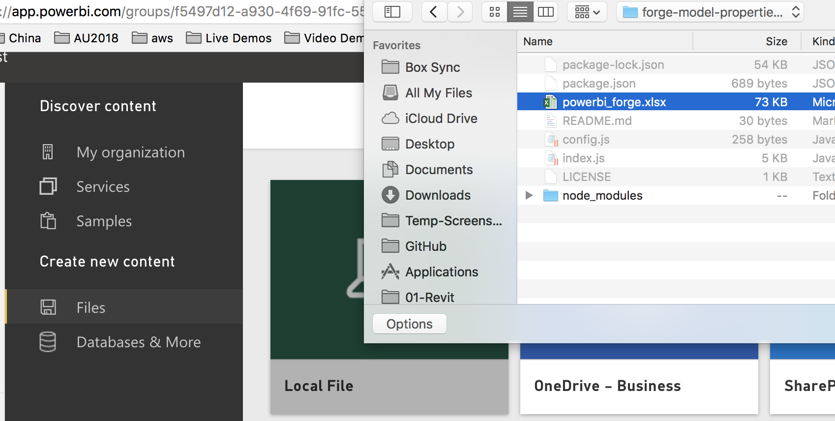Click the Databases cylinder icon

coord(48,341)
